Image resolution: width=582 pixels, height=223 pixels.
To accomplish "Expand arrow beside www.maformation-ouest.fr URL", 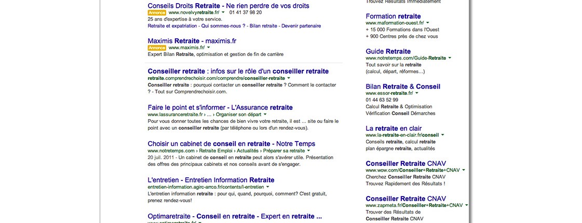I will click(x=428, y=23).
